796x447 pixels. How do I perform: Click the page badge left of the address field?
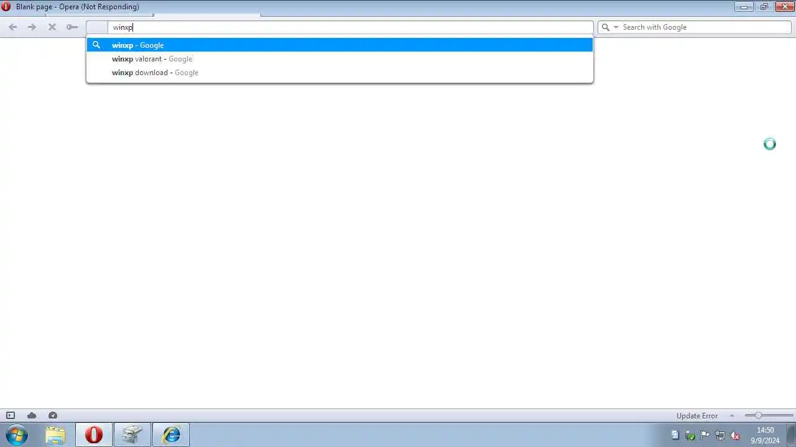tap(97, 27)
